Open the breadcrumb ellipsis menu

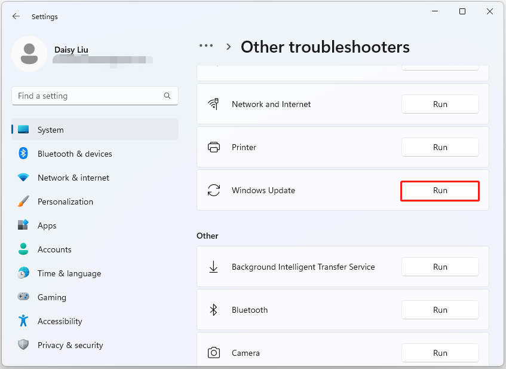coord(206,45)
